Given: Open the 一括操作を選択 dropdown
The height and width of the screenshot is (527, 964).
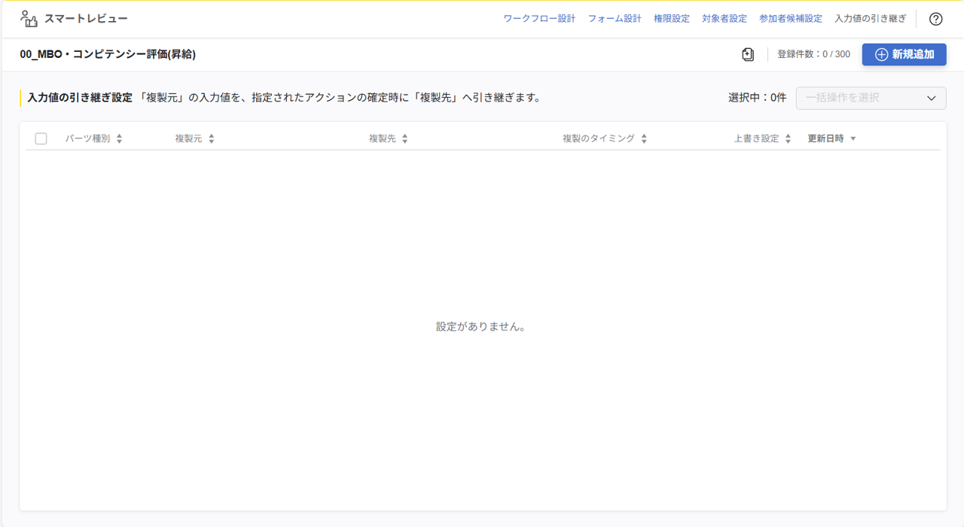Looking at the screenshot, I should (x=871, y=98).
